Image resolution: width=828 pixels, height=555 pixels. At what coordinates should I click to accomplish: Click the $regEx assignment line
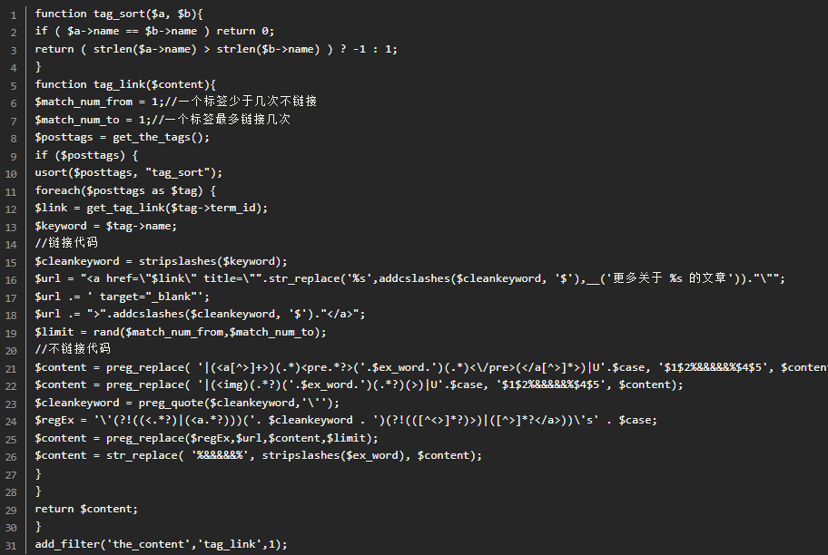point(345,420)
